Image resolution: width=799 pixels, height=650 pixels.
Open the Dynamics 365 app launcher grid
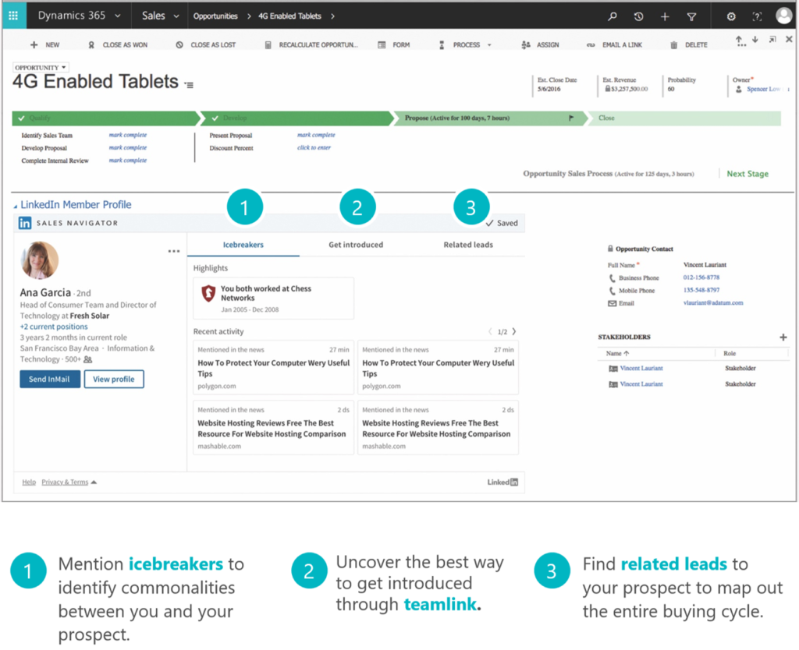[x=13, y=16]
